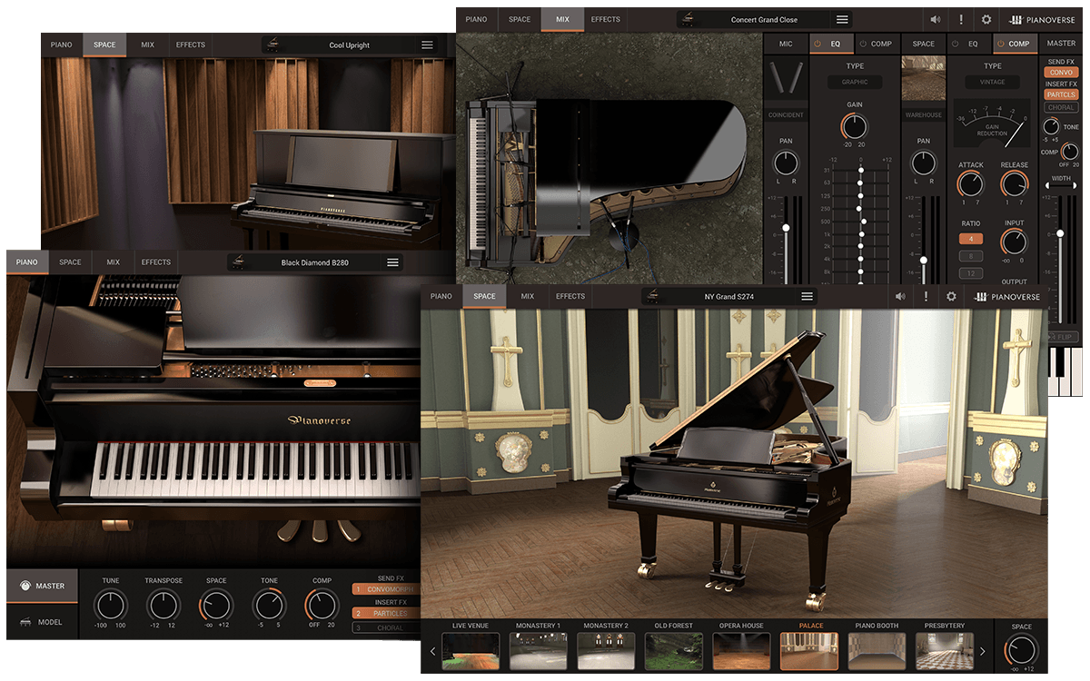Enable the EQ power toggle

click(818, 43)
